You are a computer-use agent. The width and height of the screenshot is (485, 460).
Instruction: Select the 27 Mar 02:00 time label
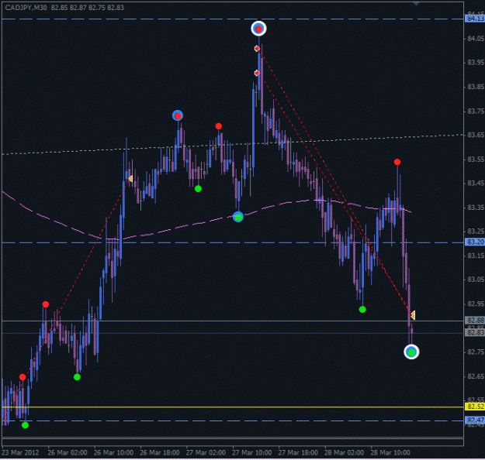[206, 452]
